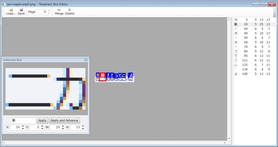
Task: Increase the Page number with up arrow
Action: (x=49, y=11)
